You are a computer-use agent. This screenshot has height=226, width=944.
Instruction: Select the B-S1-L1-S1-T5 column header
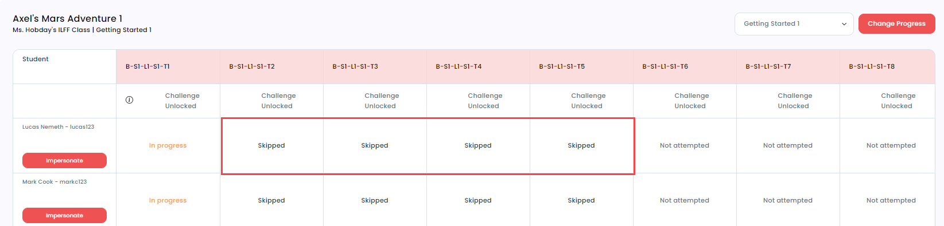pos(562,66)
